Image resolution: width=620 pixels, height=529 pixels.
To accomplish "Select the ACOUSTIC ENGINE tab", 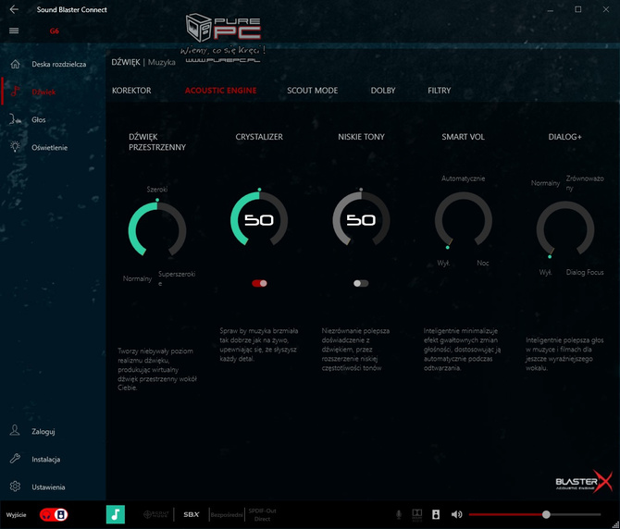I will [x=220, y=91].
